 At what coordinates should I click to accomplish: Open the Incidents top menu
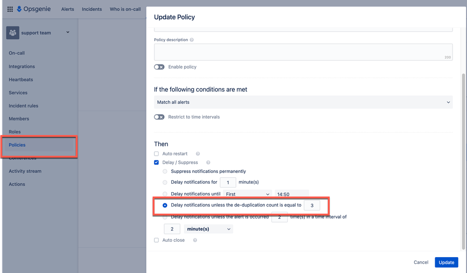pyautogui.click(x=92, y=9)
